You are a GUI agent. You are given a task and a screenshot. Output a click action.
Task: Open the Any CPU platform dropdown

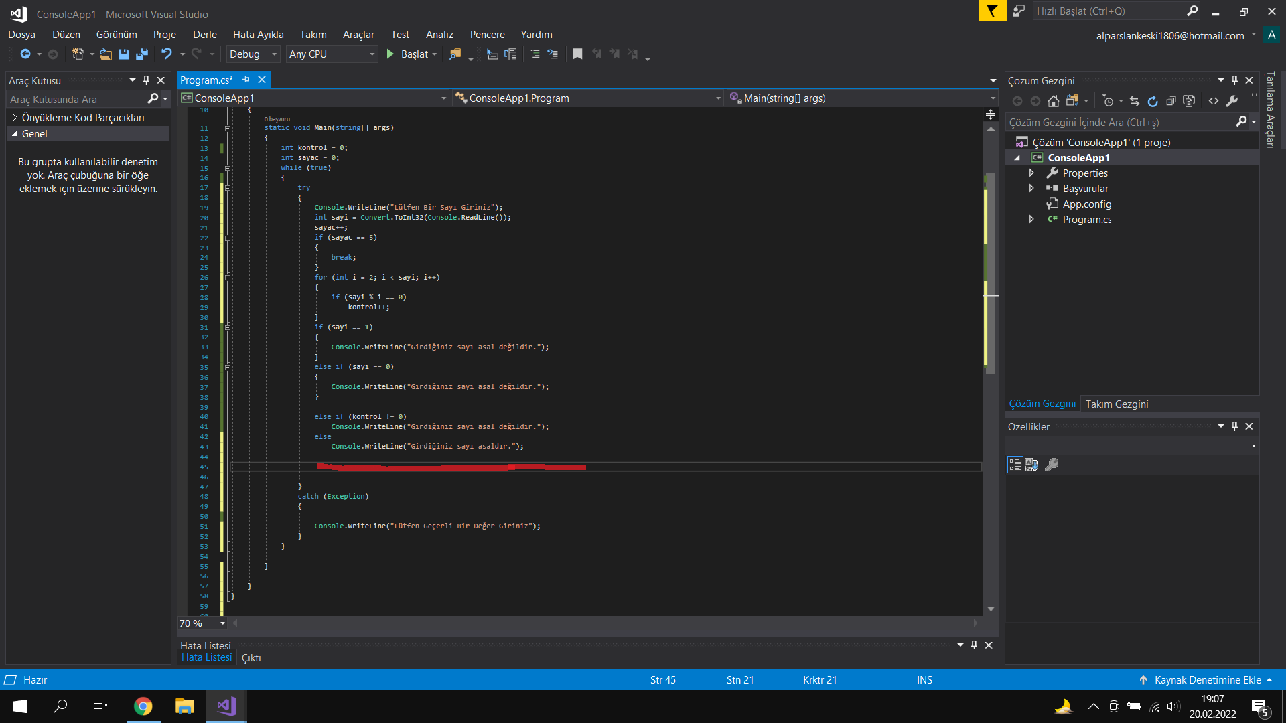tap(332, 54)
